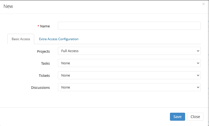Viewport: 209px width, 126px height.
Task: Click the chevron arrow on Projects dropdown
Action: [x=198, y=51]
